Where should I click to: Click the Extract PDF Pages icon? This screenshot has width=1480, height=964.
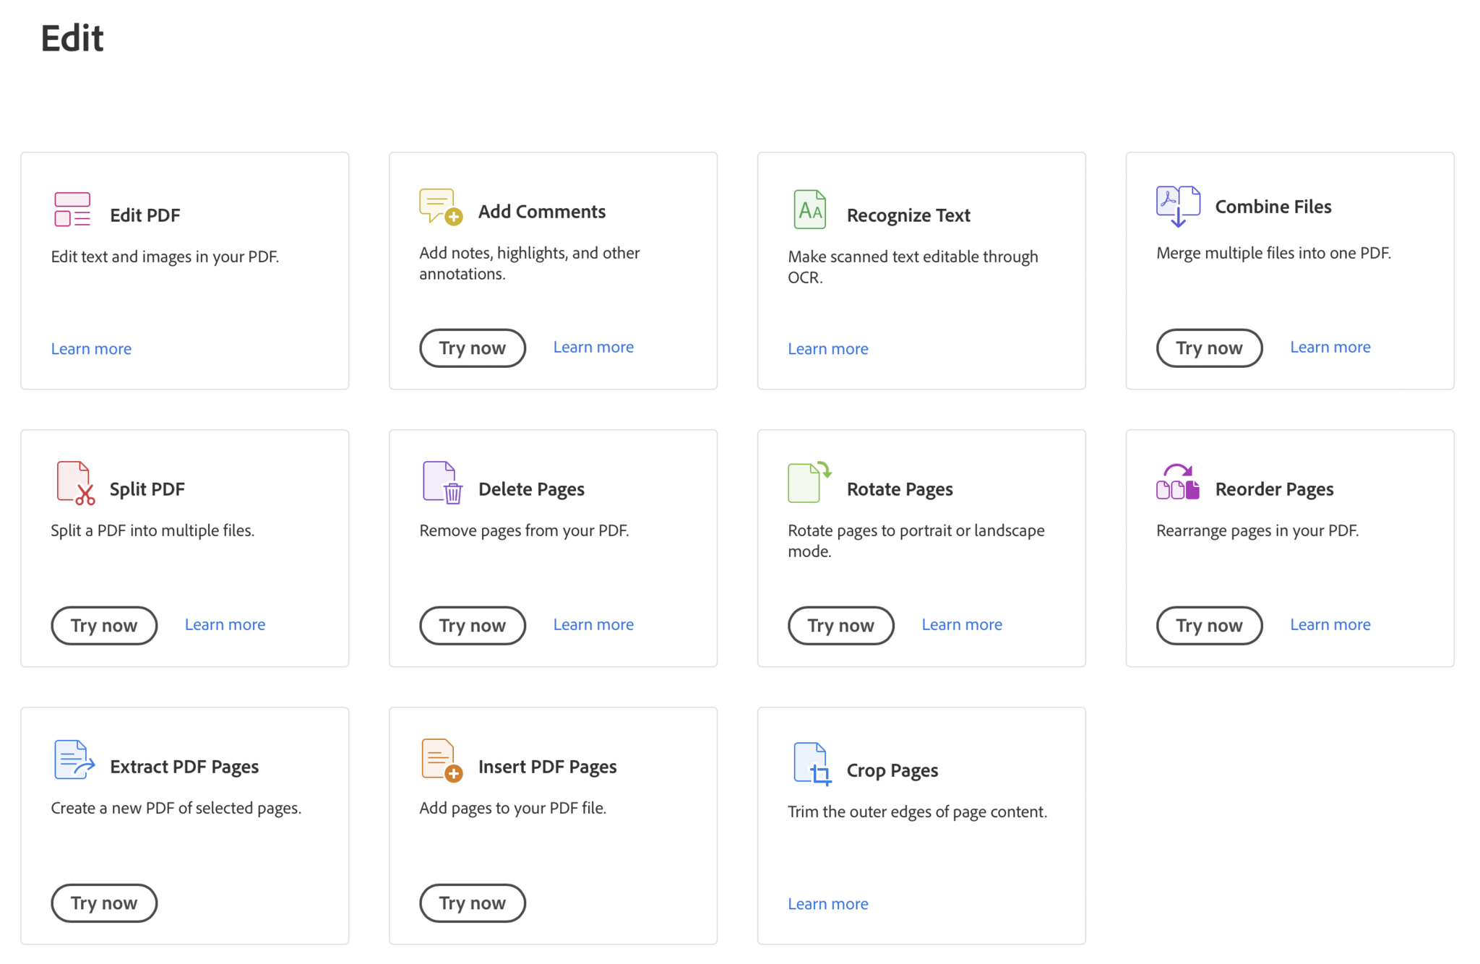(74, 759)
